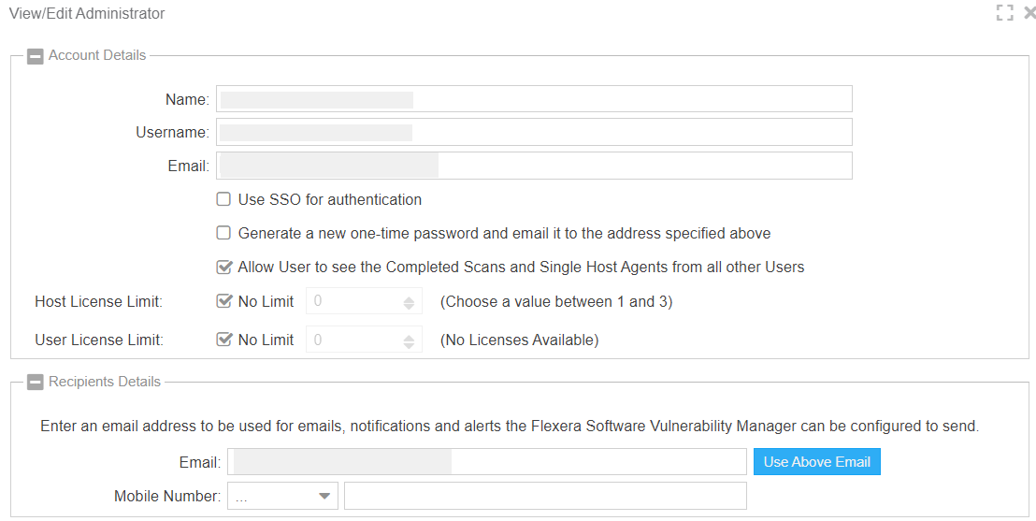This screenshot has height=521, width=1036.
Task: Toggle User License Limit No Limit checkbox
Action: 223,340
